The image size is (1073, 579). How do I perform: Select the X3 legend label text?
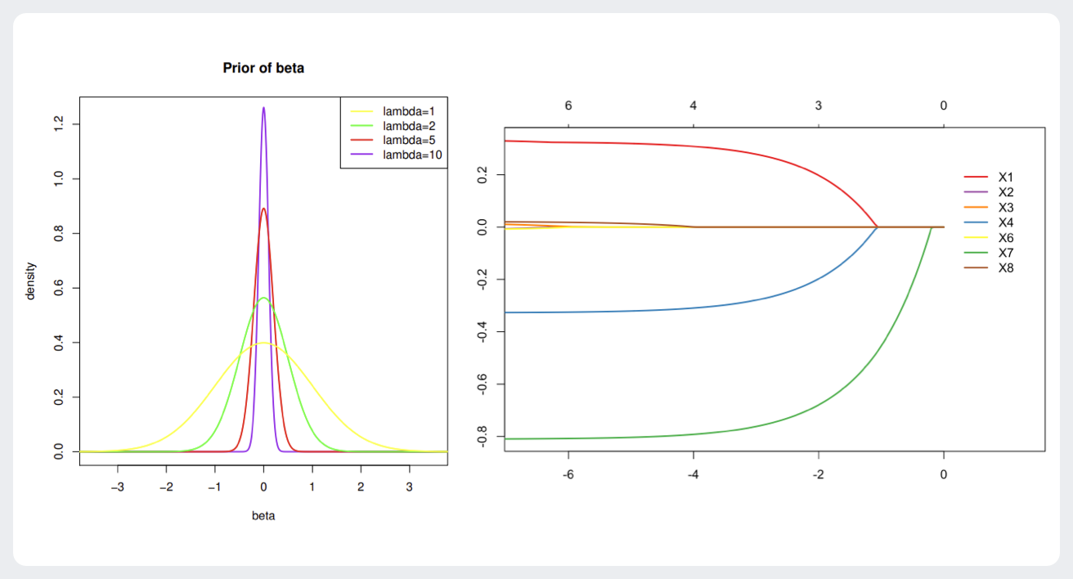tap(1005, 207)
